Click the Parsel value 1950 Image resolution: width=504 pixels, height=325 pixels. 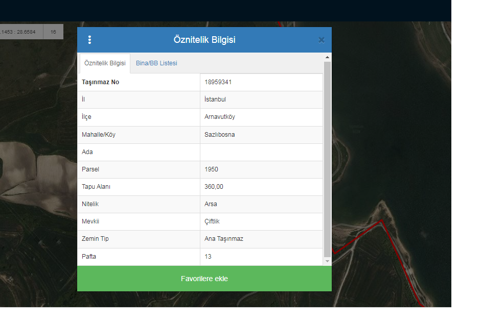coord(211,169)
